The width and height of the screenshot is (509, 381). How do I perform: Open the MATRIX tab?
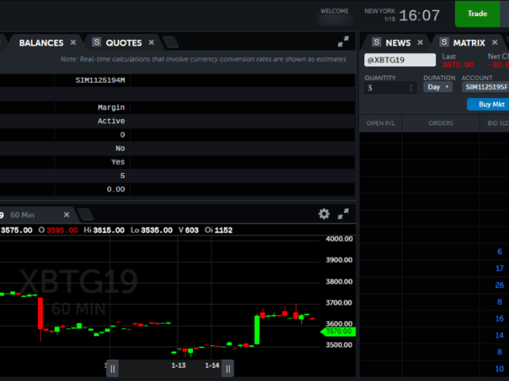[x=469, y=43]
